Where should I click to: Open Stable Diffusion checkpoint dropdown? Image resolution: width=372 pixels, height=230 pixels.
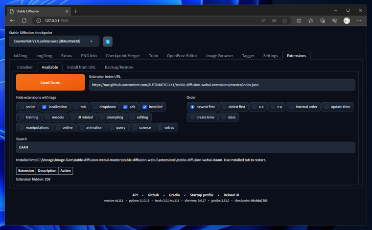click(x=54, y=41)
